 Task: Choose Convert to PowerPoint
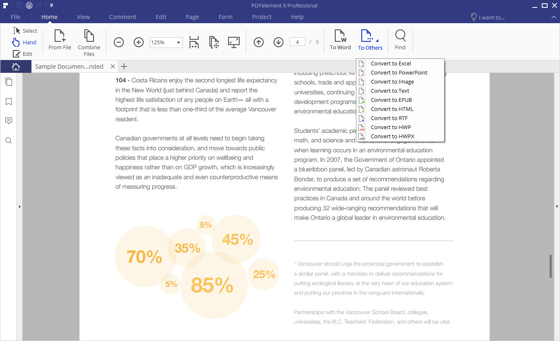[400, 72]
